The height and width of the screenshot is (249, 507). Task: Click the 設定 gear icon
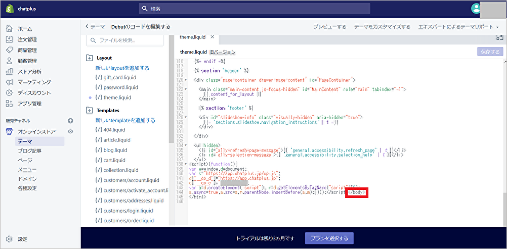10,239
